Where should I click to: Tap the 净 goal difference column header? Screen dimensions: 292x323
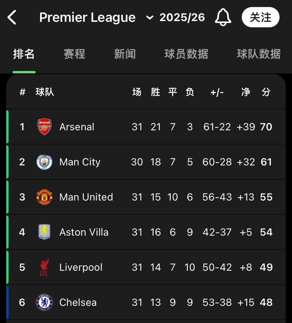(x=246, y=92)
